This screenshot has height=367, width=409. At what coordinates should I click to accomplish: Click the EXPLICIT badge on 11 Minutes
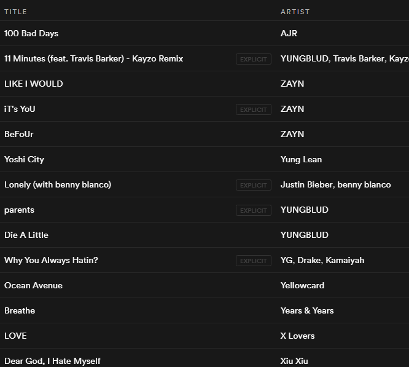(x=254, y=59)
